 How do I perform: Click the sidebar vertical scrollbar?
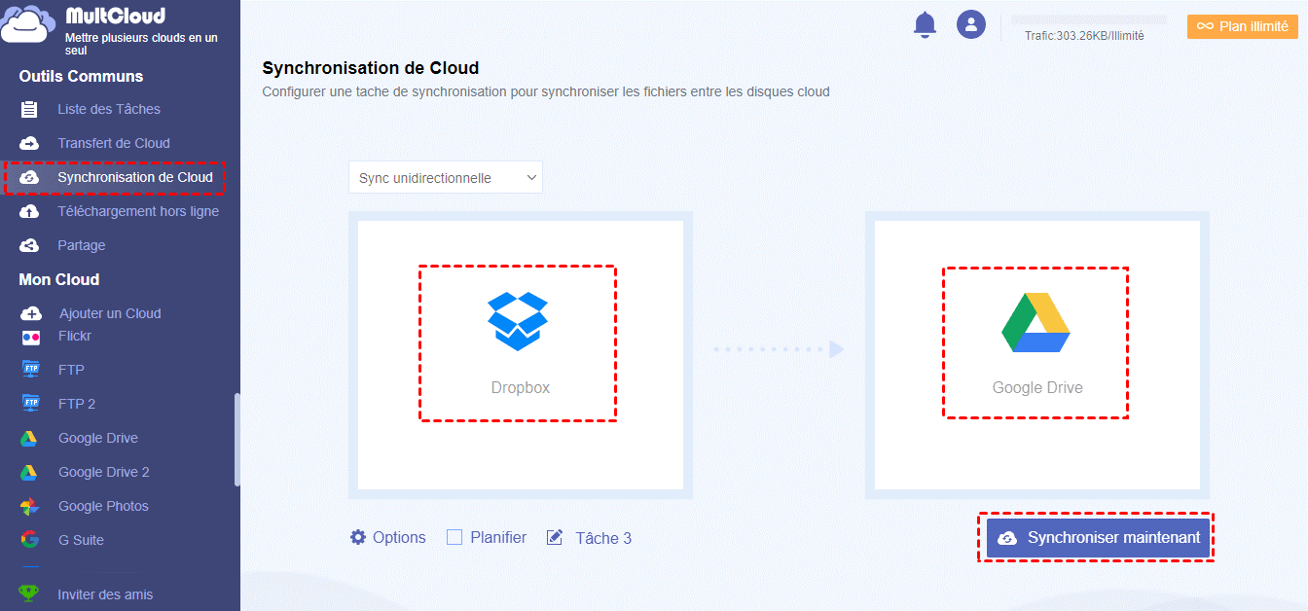pyautogui.click(x=236, y=439)
